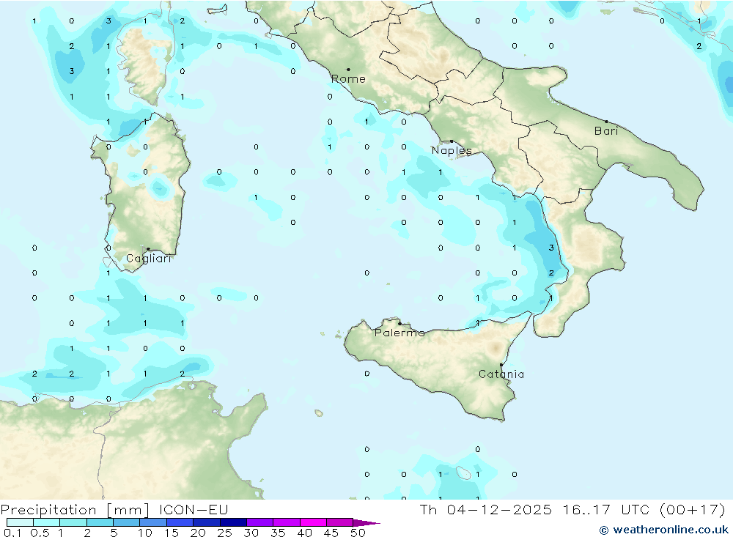Click the ICON-EU model name
Viewport: 733px width, 537px height.
point(194,509)
